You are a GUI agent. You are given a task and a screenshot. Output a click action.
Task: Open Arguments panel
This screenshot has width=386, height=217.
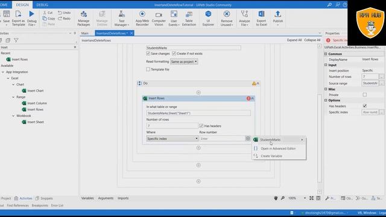click(106, 198)
